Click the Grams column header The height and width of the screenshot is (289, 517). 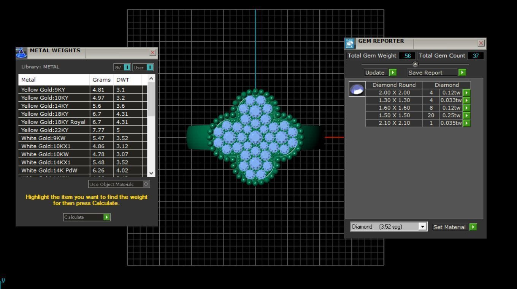(101, 80)
